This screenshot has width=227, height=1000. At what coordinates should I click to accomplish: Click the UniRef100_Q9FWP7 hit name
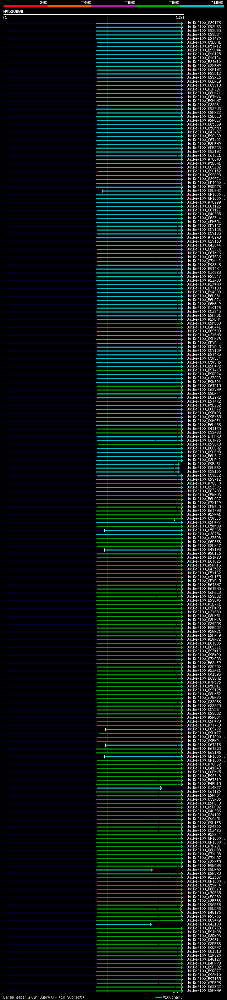pyautogui.click(x=204, y=522)
